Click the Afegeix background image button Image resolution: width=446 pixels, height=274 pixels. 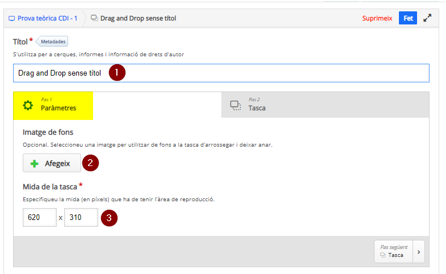tap(52, 163)
